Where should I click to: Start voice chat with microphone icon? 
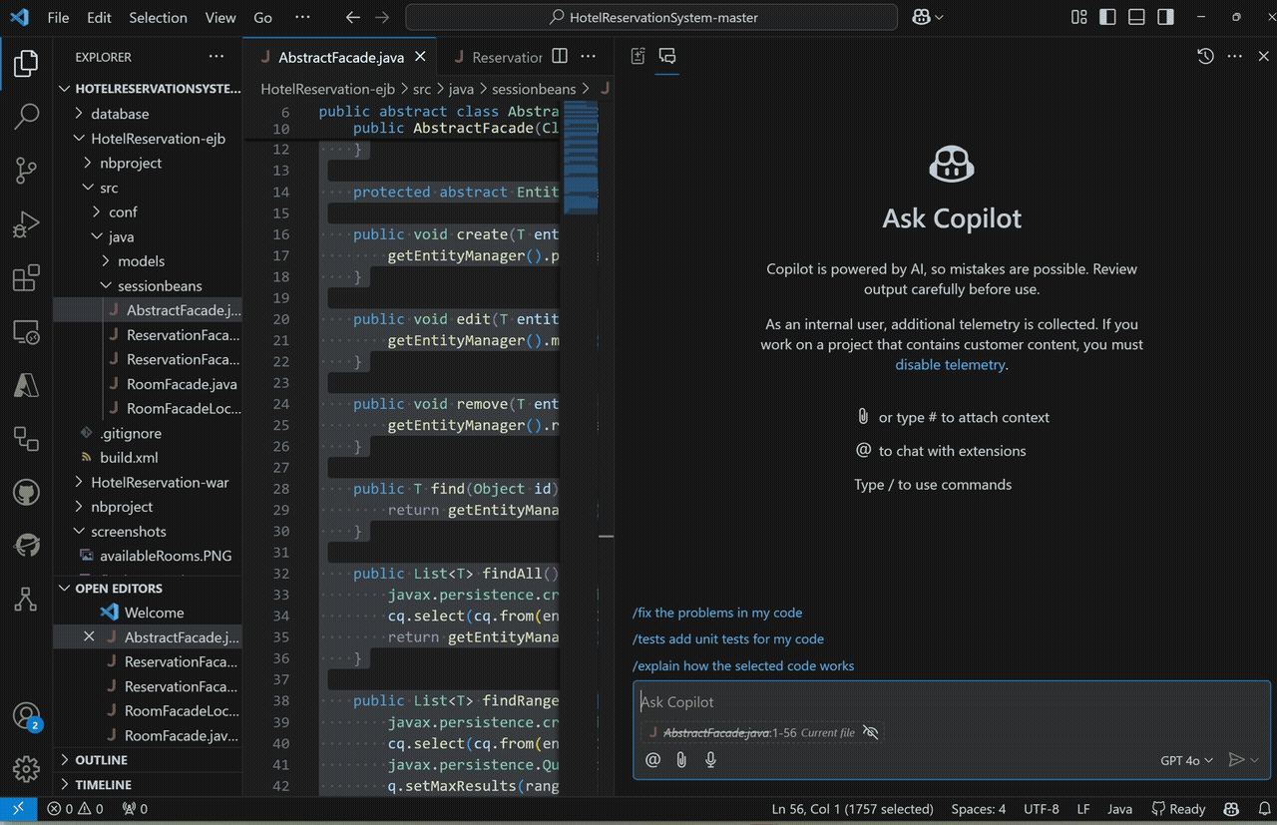tap(710, 760)
